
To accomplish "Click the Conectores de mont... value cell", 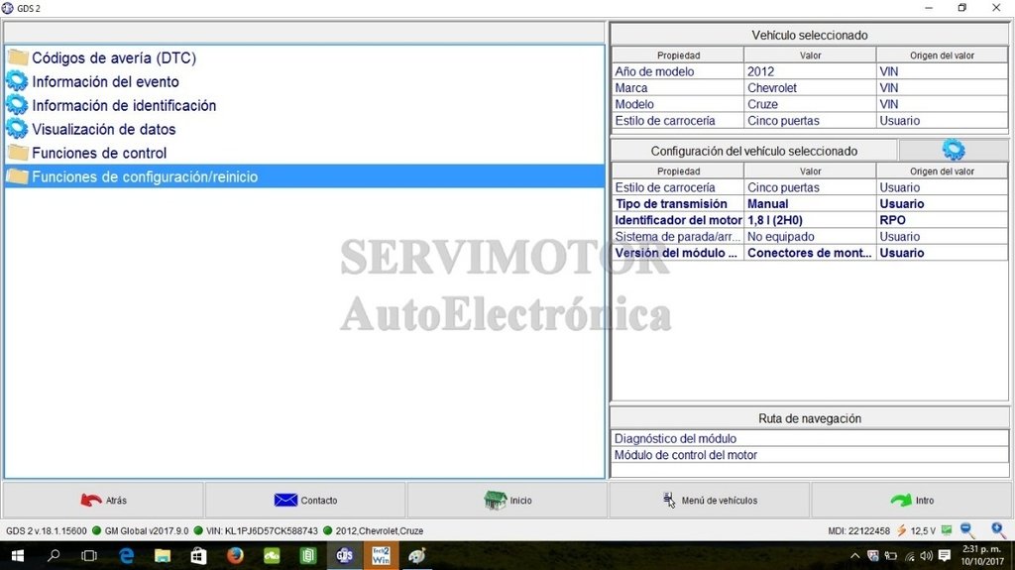I will (x=810, y=253).
